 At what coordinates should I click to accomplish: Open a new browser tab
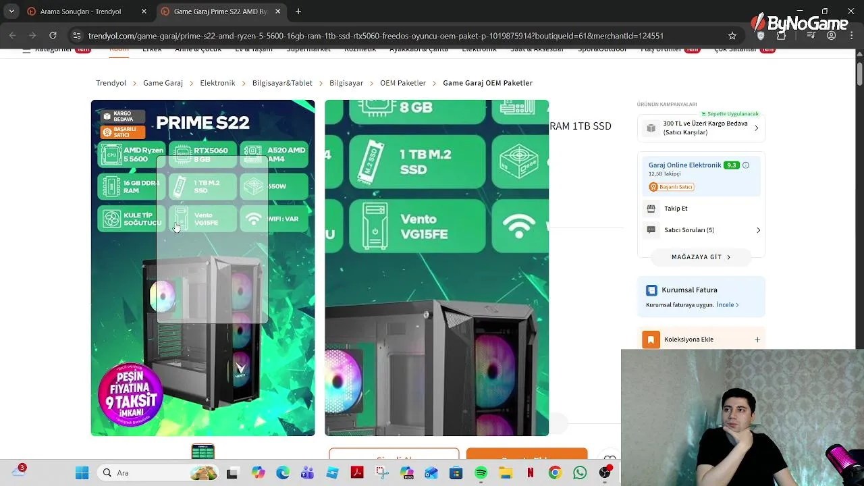coord(298,11)
